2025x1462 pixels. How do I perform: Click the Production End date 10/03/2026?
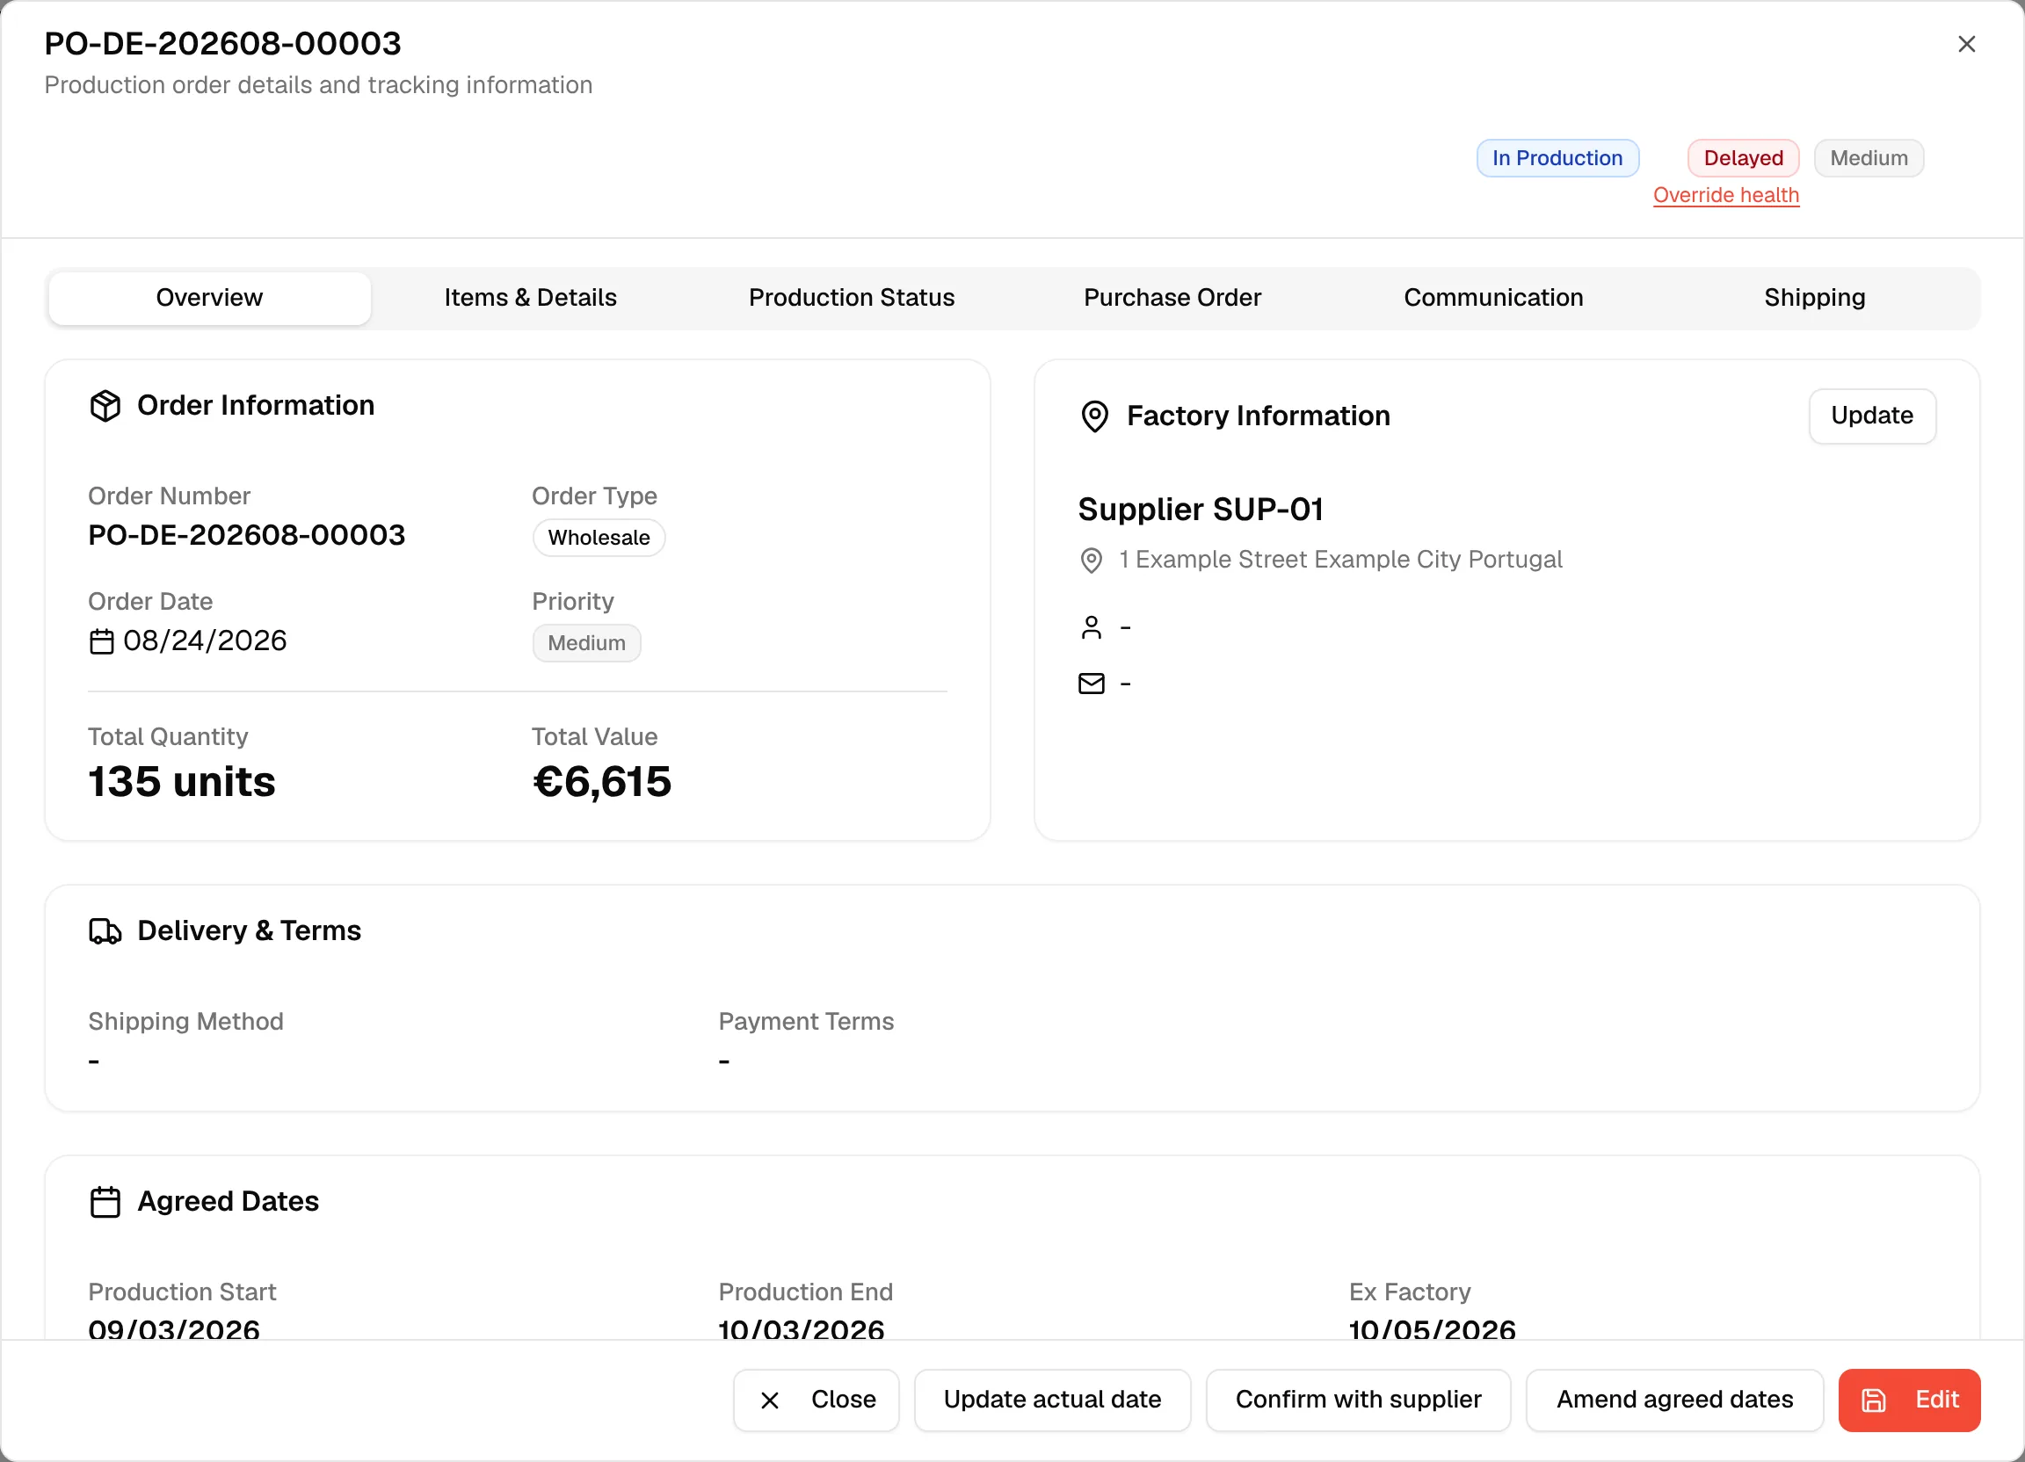[802, 1330]
